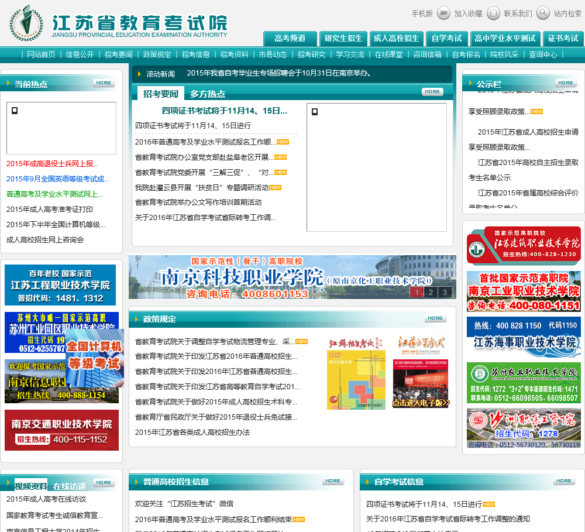Open MORE for 普通高校招生信息 section
This screenshot has width=585, height=532.
[333, 481]
